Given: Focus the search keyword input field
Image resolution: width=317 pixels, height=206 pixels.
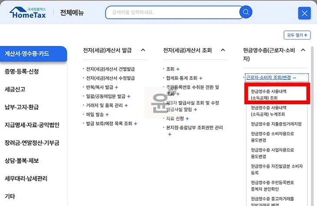Looking at the screenshot, I should pos(173,12).
